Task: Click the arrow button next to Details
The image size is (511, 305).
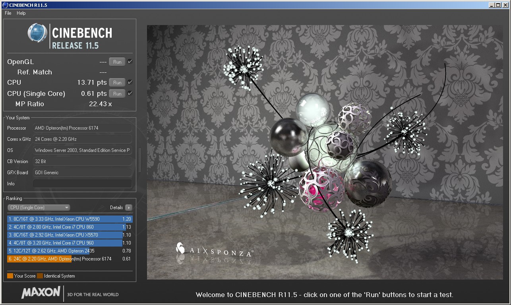Action: click(128, 208)
